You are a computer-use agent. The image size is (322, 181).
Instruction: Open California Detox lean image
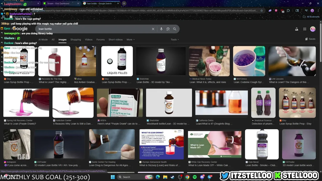click(x=221, y=103)
